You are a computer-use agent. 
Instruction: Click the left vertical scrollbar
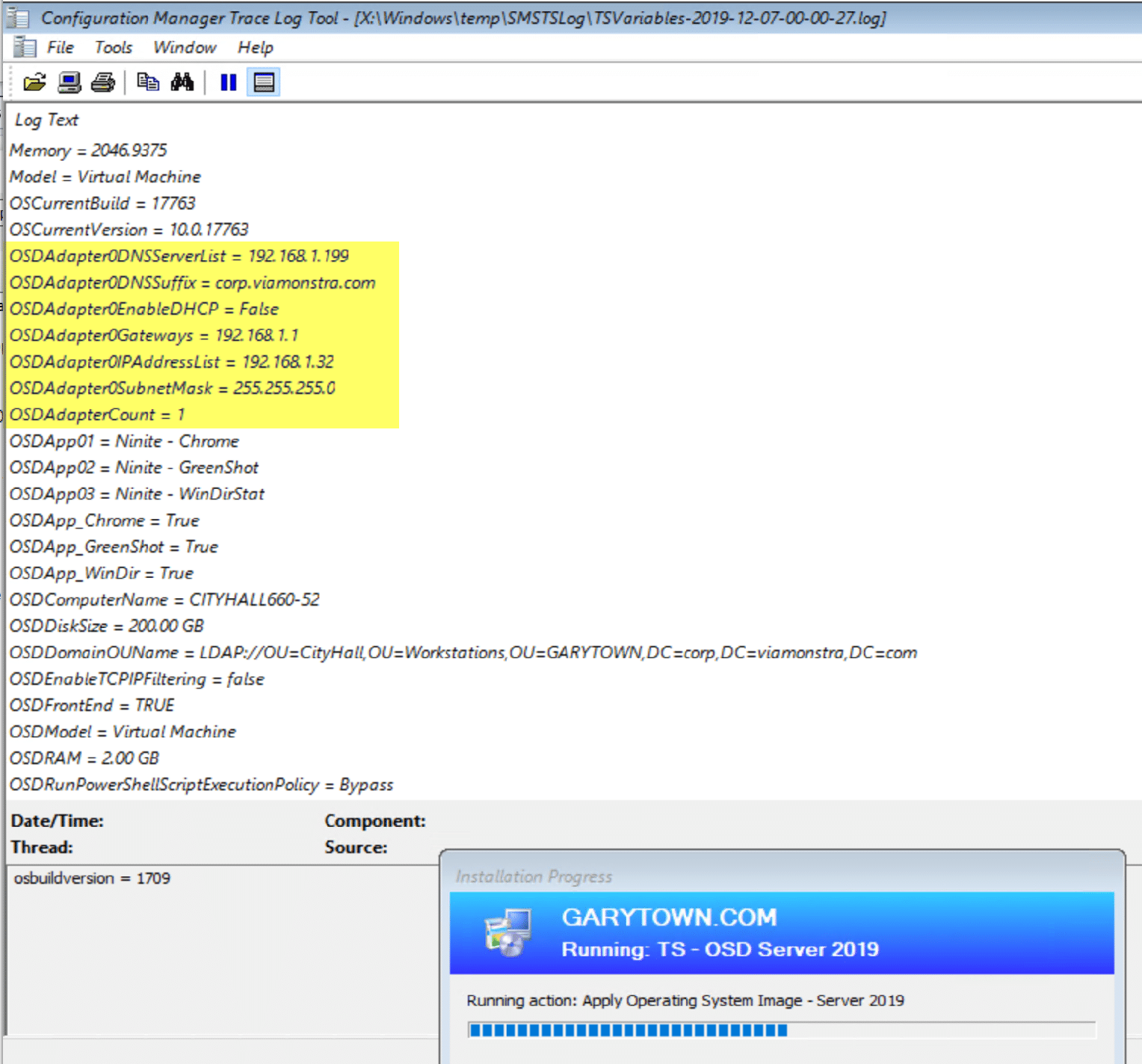[4, 449]
